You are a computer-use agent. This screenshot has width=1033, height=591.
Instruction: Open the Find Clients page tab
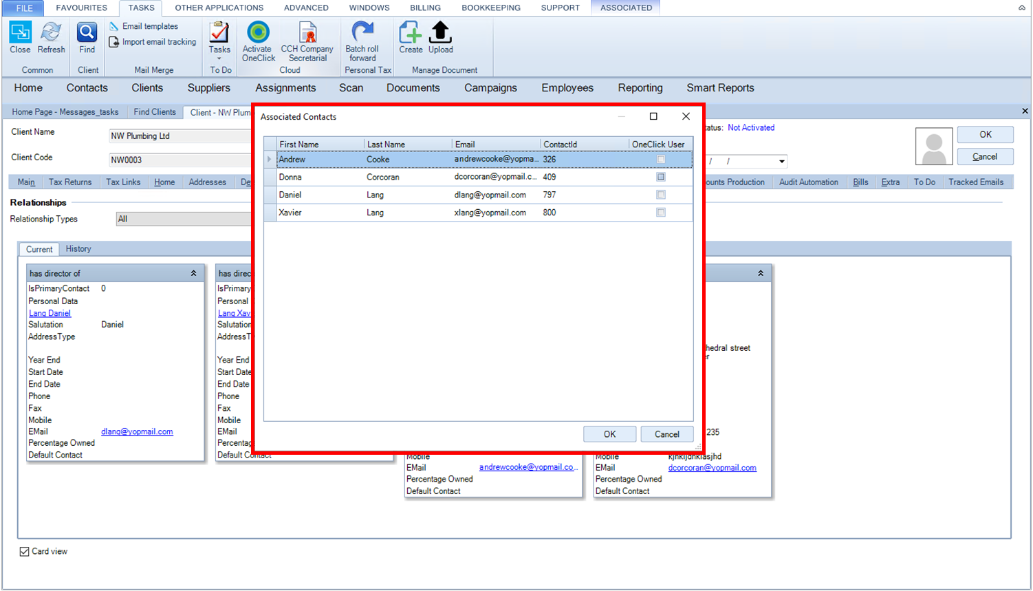(x=155, y=111)
